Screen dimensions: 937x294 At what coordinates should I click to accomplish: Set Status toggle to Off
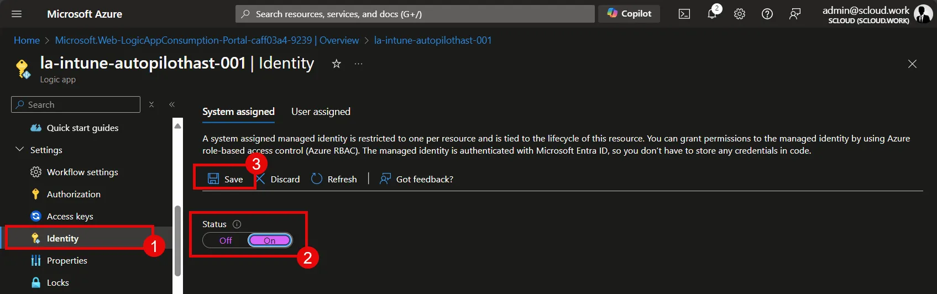click(x=226, y=240)
